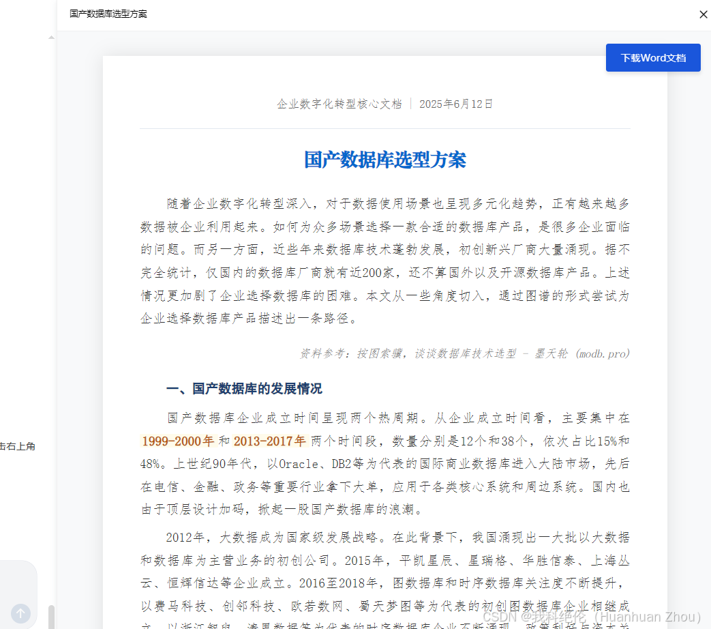Click the date text 2025年6月12日

pyautogui.click(x=456, y=104)
